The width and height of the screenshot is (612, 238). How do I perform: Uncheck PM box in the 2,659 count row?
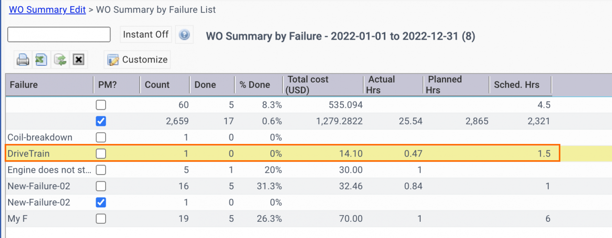click(x=101, y=121)
